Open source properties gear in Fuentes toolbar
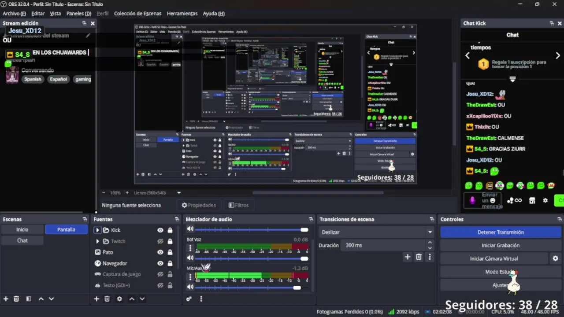The height and width of the screenshot is (317, 564). [119, 299]
